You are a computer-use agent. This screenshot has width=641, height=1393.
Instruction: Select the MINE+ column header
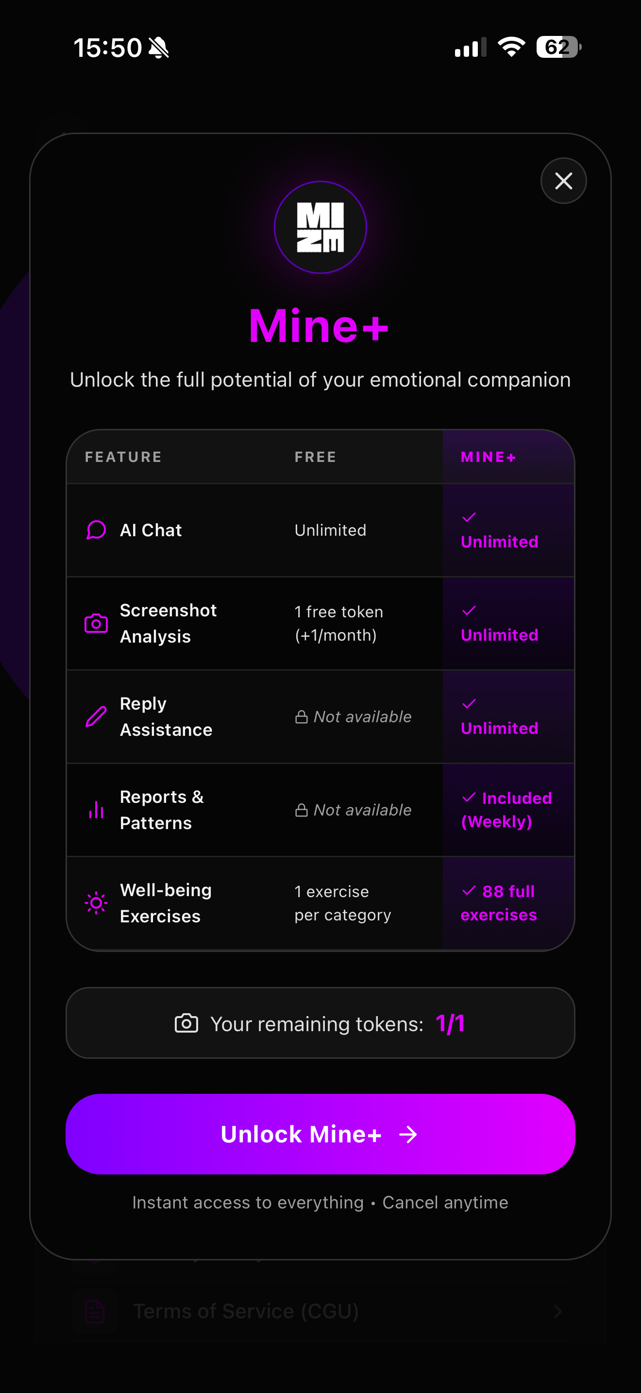coord(489,457)
